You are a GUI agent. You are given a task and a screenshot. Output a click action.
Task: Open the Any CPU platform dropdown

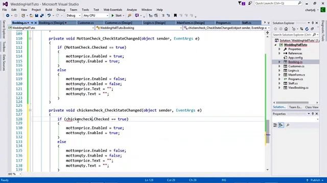(96, 16)
